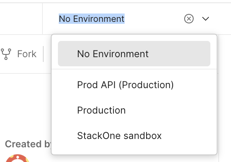
Task: Fork this collection via Fork label
Action: pyautogui.click(x=27, y=54)
